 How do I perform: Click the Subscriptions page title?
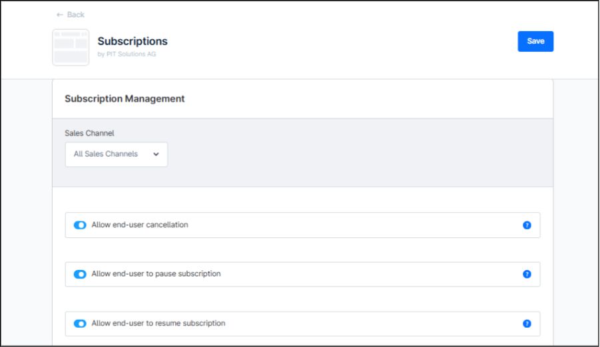pyautogui.click(x=133, y=41)
